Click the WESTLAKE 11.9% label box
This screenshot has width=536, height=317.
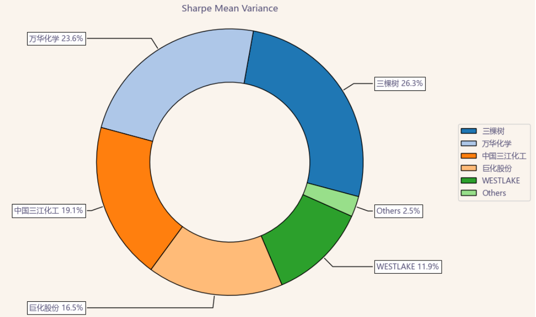408,266
